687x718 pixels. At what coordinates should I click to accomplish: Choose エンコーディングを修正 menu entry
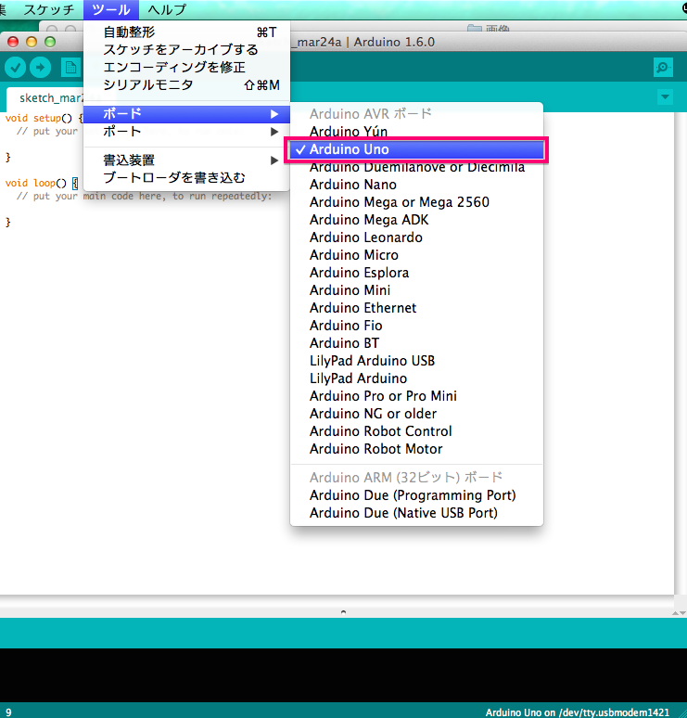[186, 67]
